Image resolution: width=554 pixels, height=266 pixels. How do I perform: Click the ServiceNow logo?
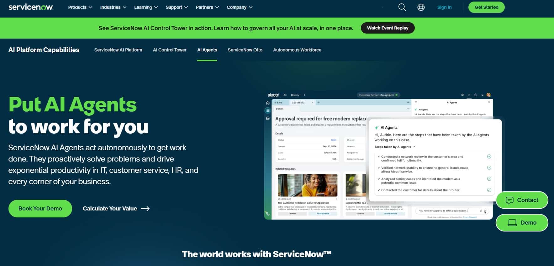pos(31,7)
